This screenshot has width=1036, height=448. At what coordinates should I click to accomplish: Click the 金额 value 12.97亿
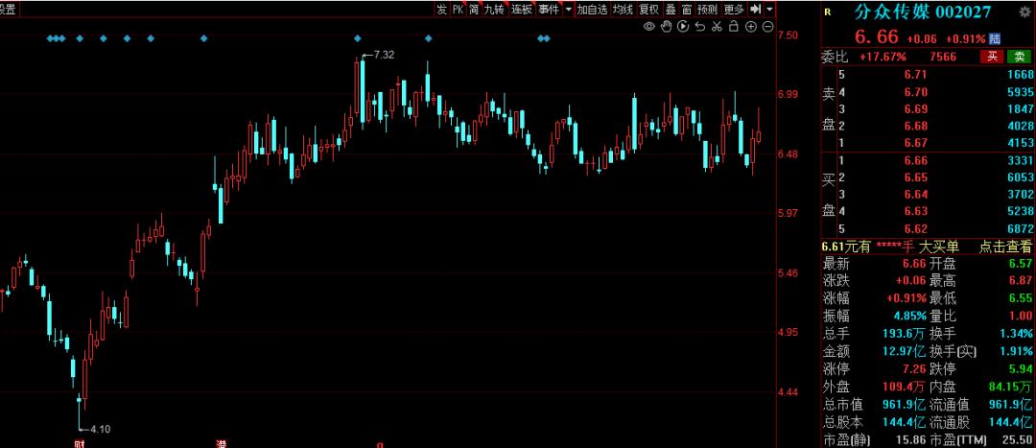tap(906, 351)
